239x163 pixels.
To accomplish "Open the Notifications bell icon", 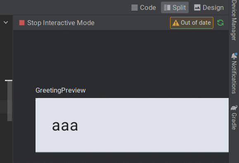I will pos(234,56).
